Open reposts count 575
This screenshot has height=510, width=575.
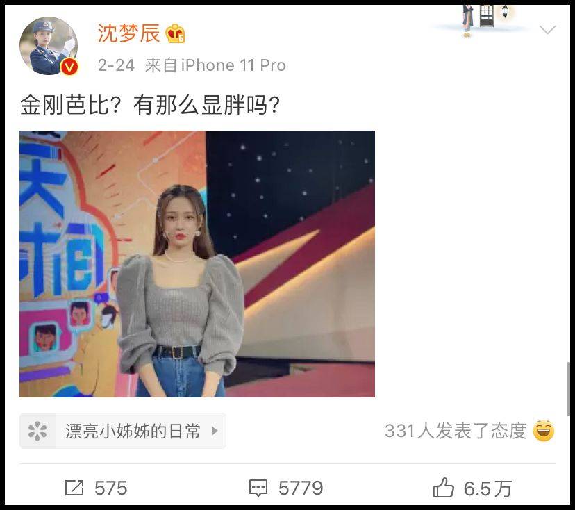pos(110,488)
